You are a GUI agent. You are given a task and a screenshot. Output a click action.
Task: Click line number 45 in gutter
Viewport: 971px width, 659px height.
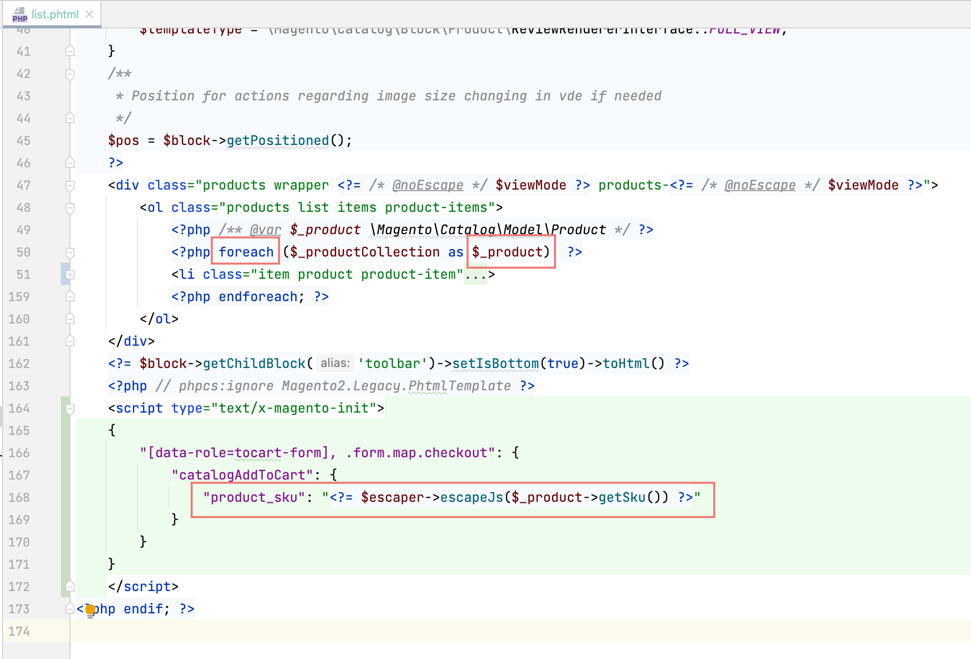(23, 140)
